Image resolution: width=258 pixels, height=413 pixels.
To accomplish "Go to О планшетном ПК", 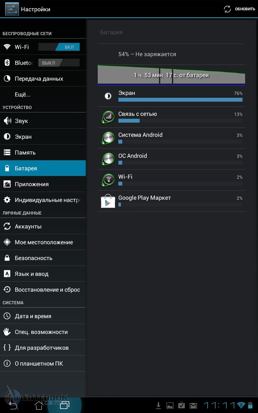I will coord(39,364).
